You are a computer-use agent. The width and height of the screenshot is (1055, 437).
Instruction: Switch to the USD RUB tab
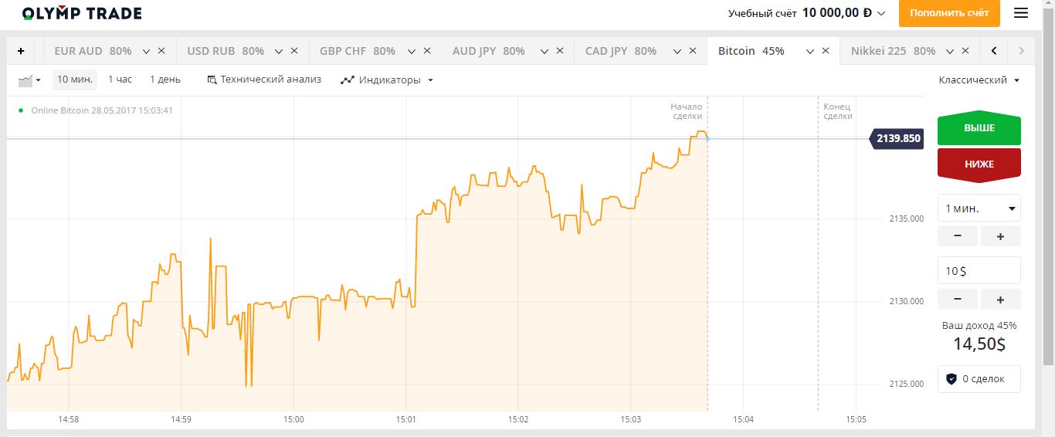[x=211, y=51]
